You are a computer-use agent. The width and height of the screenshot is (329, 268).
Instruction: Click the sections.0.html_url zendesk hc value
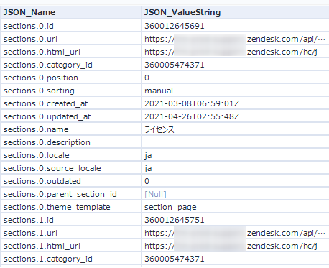236,52
